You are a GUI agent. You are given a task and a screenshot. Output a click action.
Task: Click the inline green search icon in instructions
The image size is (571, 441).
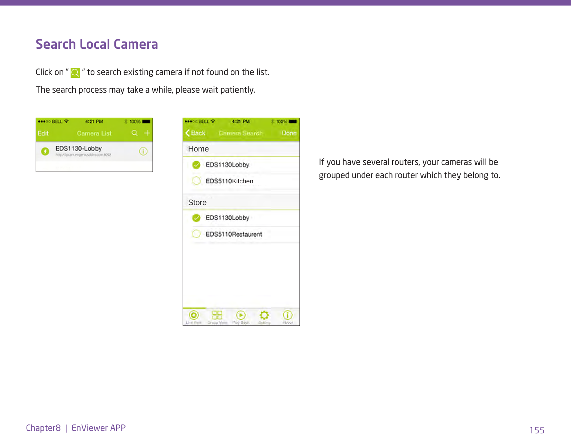(x=75, y=73)
